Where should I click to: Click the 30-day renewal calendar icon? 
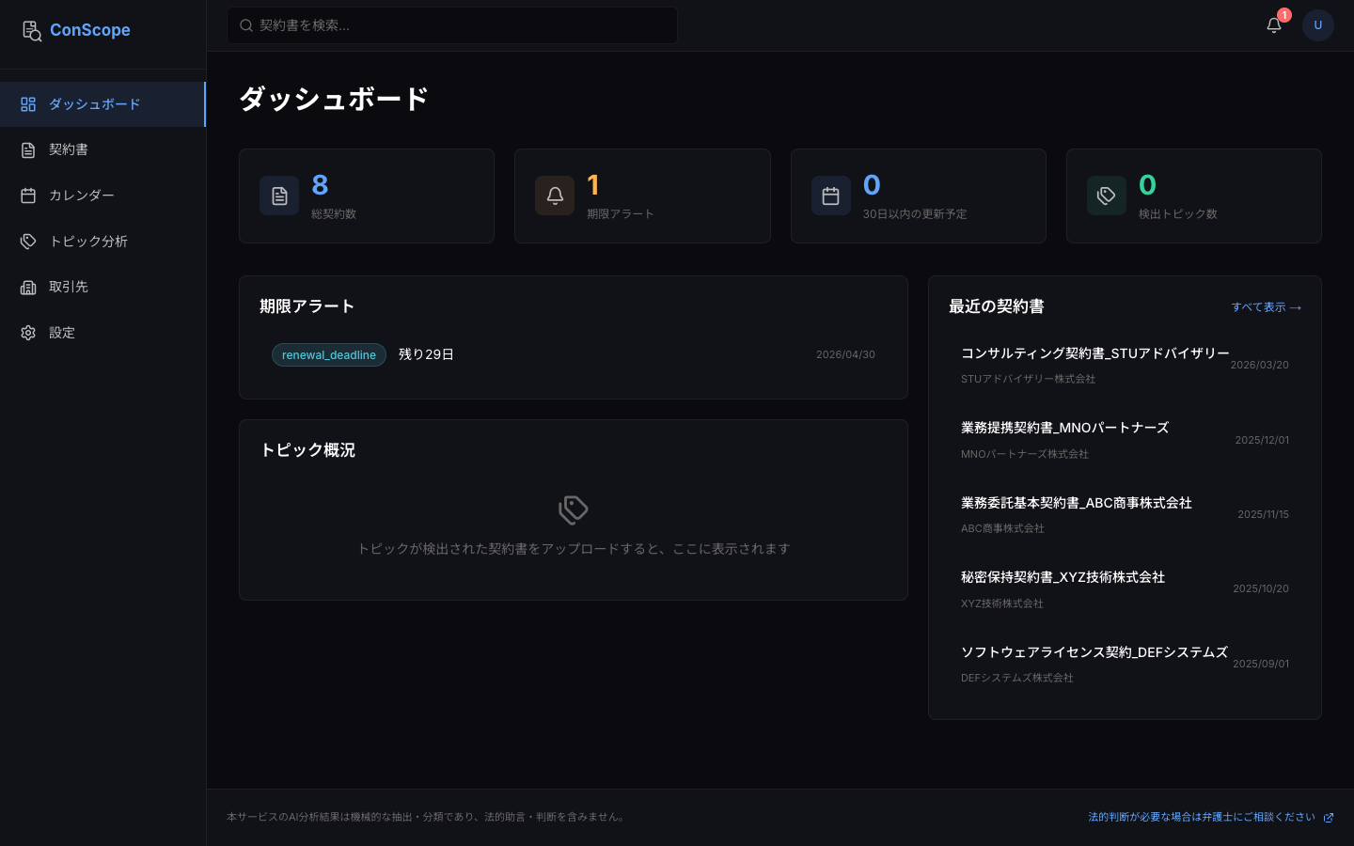pyautogui.click(x=830, y=196)
